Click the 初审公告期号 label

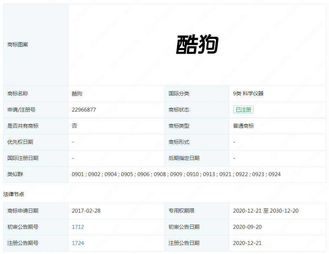click(x=23, y=227)
